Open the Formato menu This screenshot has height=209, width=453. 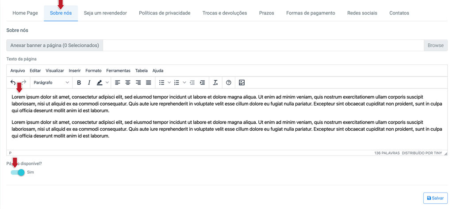[93, 70]
